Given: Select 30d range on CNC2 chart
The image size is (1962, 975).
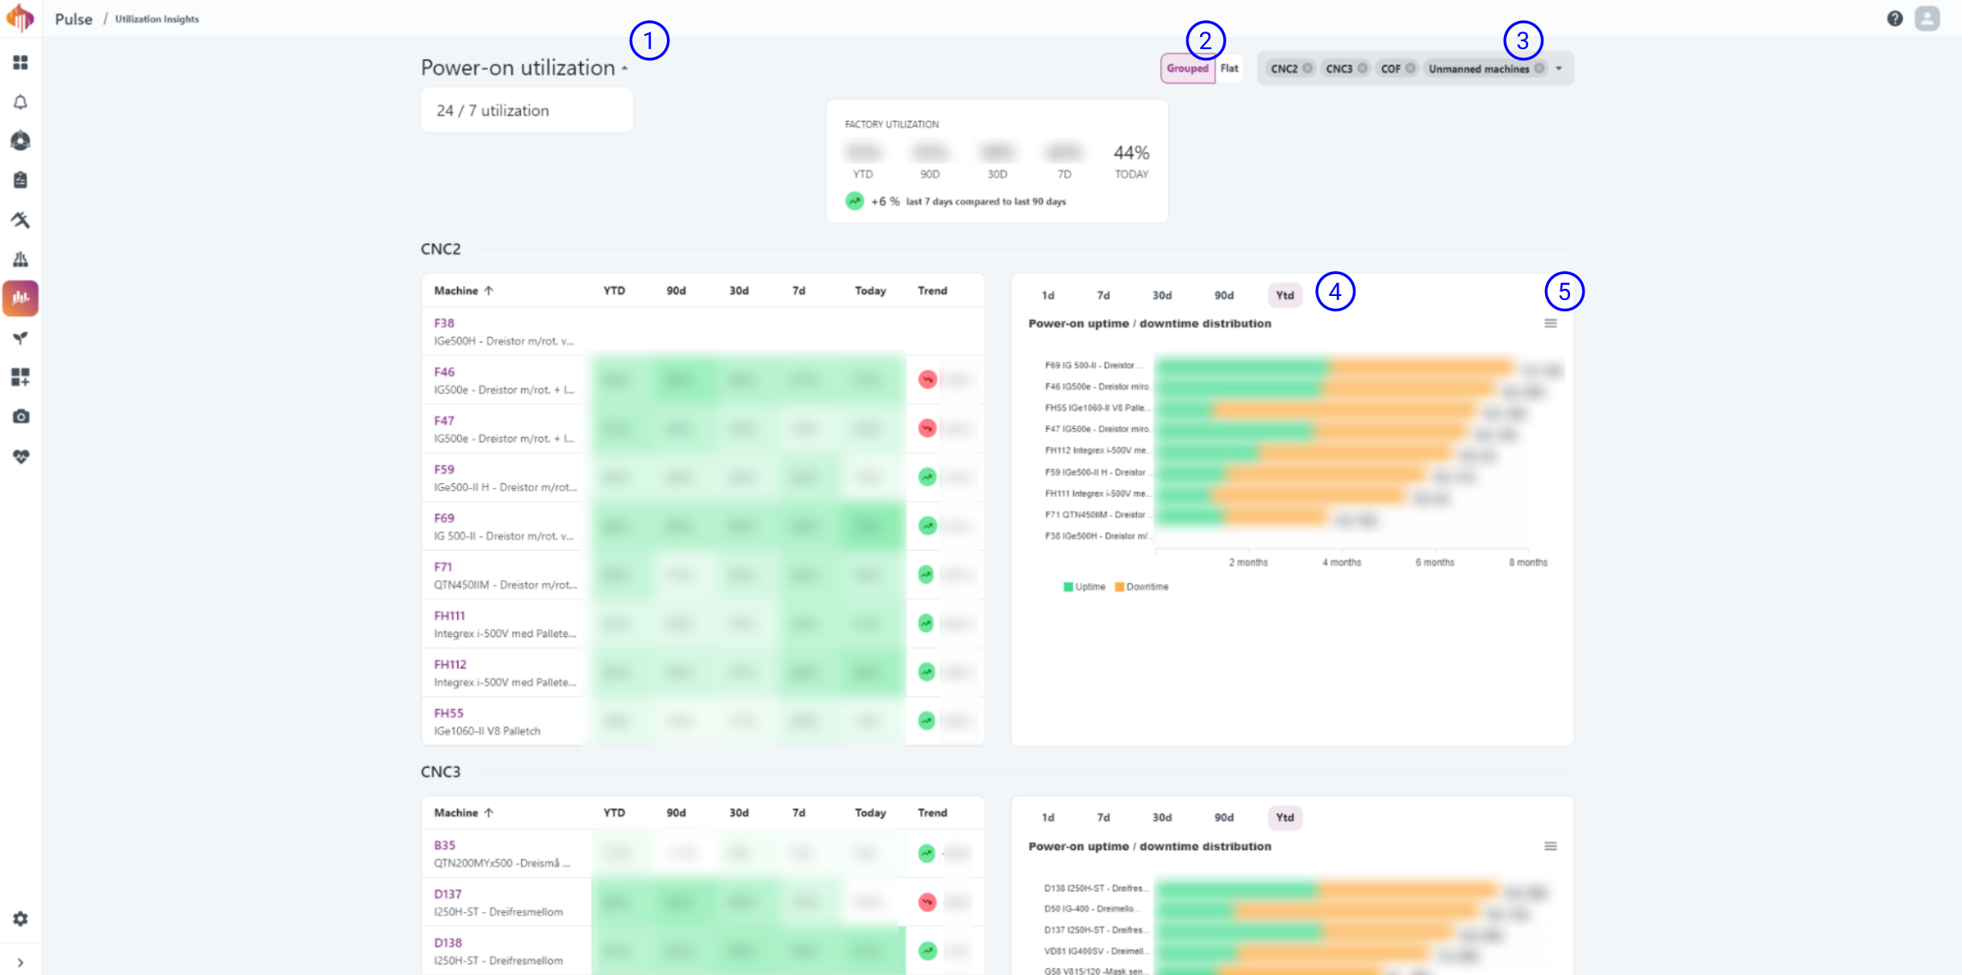Looking at the screenshot, I should (1162, 295).
